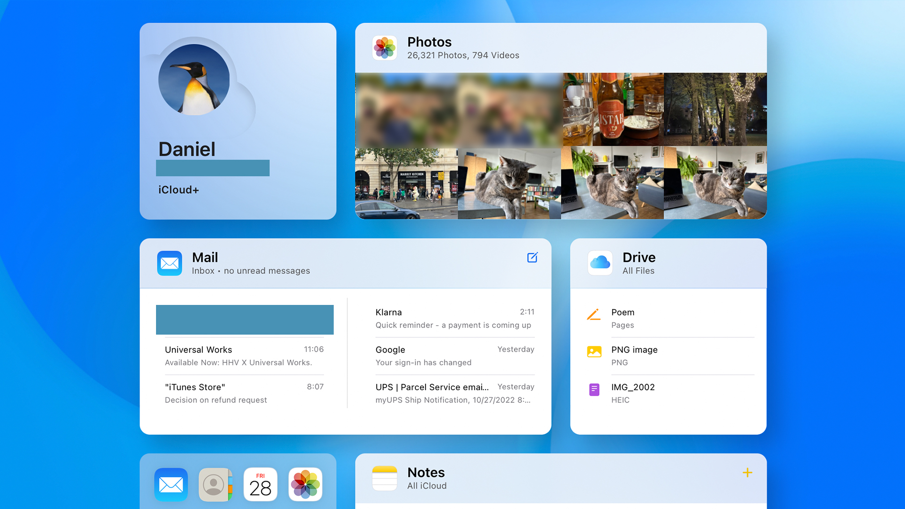Image resolution: width=905 pixels, height=509 pixels.
Task: Click the Drive cloud icon
Action: (600, 263)
